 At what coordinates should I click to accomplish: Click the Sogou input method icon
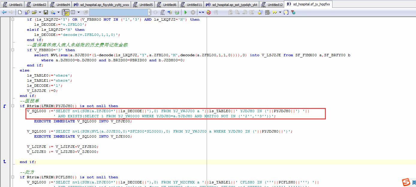(406, 182)
